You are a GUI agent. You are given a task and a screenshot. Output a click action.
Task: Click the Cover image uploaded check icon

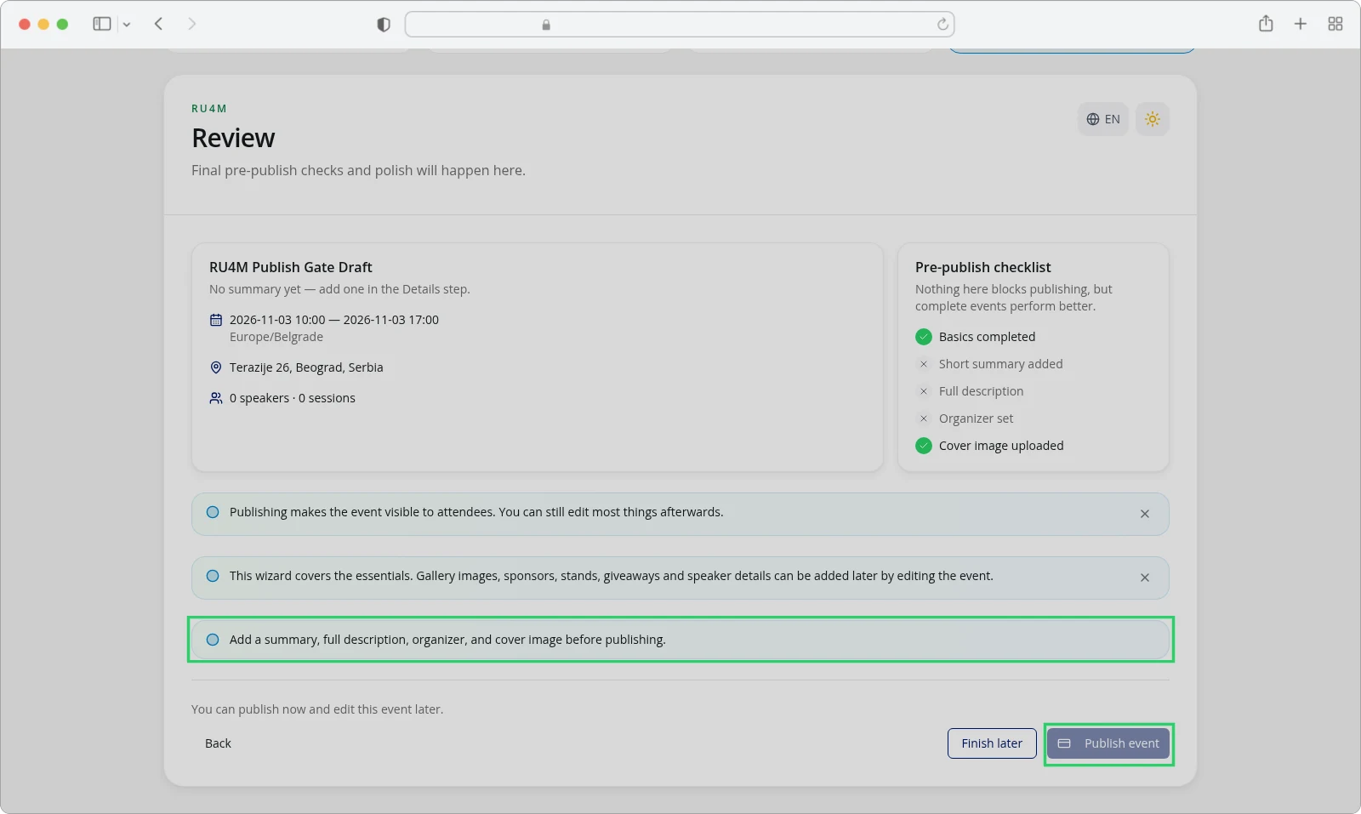coord(924,446)
